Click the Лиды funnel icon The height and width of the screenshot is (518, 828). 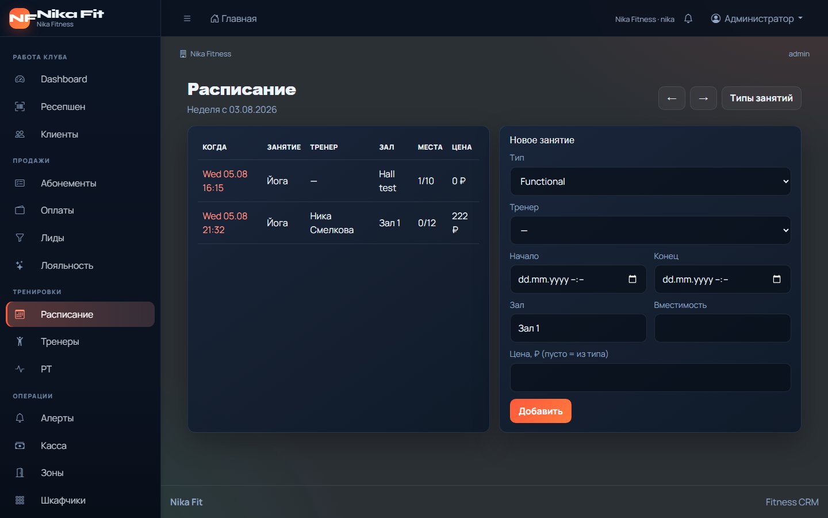pos(20,238)
